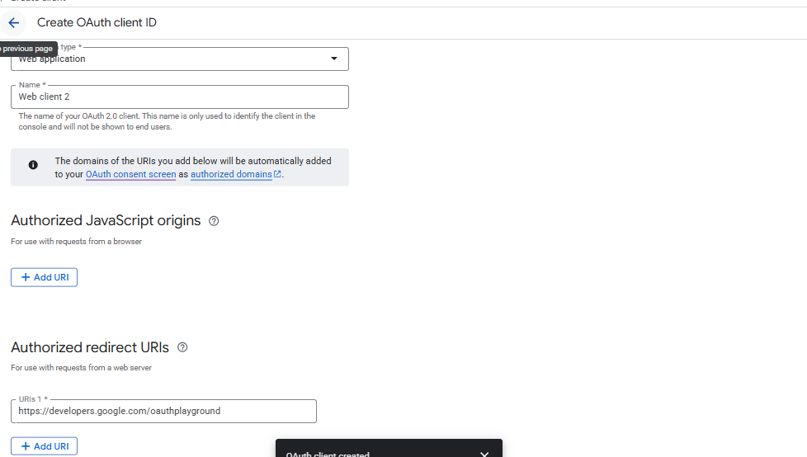Follow the authorized domains link
The image size is (807, 457).
tap(231, 175)
